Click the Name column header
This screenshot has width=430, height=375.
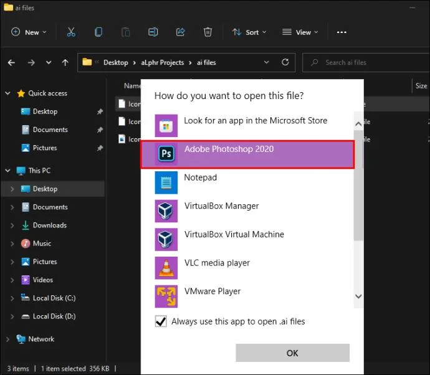pos(133,86)
